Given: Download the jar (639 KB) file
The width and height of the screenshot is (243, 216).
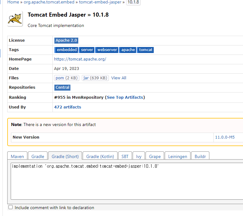Looking at the screenshot, I should (x=95, y=78).
